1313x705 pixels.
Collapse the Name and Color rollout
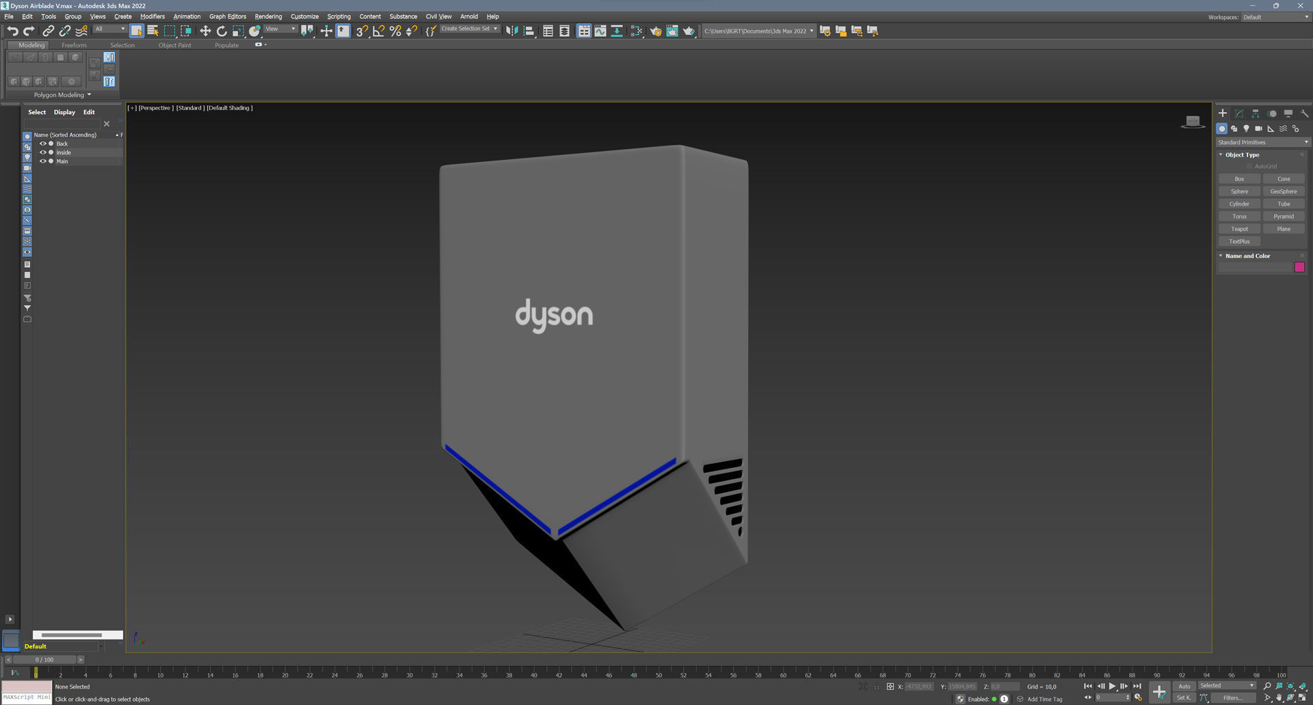1221,255
